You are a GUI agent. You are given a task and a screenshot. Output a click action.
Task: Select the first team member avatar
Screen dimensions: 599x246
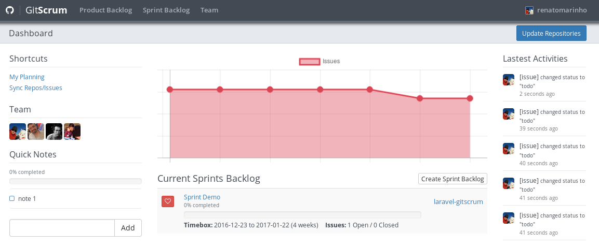(x=18, y=132)
